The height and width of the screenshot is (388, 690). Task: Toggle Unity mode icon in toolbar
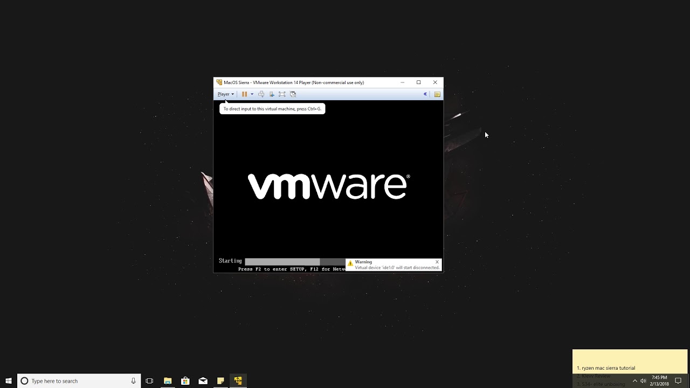pos(293,94)
